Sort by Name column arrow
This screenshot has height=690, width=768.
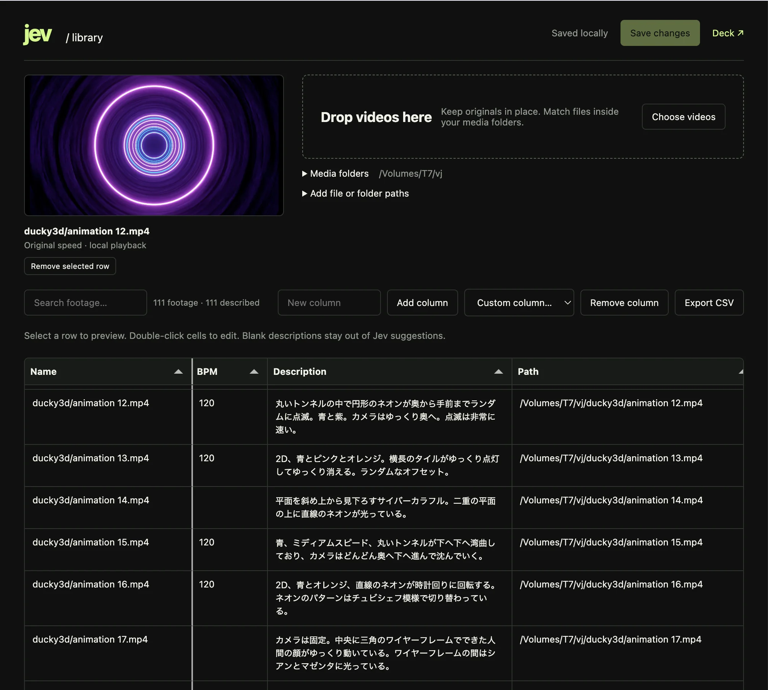pos(178,372)
